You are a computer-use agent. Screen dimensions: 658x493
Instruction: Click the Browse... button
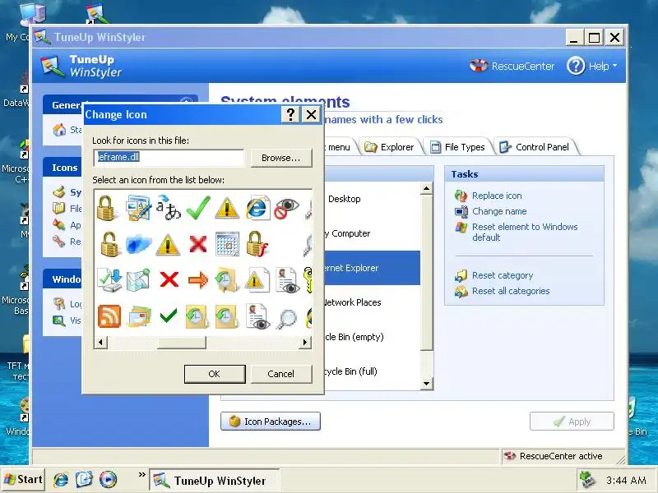coord(281,158)
